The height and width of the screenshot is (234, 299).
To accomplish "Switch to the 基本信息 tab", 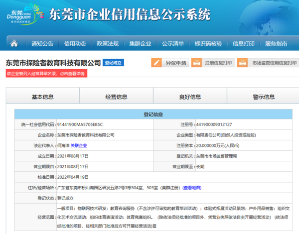I will pos(43,97).
